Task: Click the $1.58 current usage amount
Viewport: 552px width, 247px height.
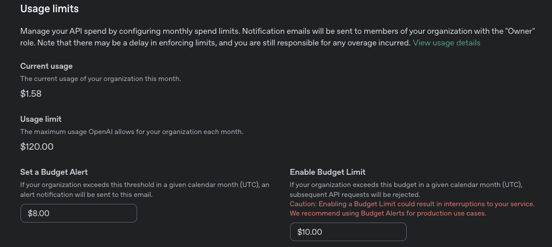Action: tap(30, 93)
